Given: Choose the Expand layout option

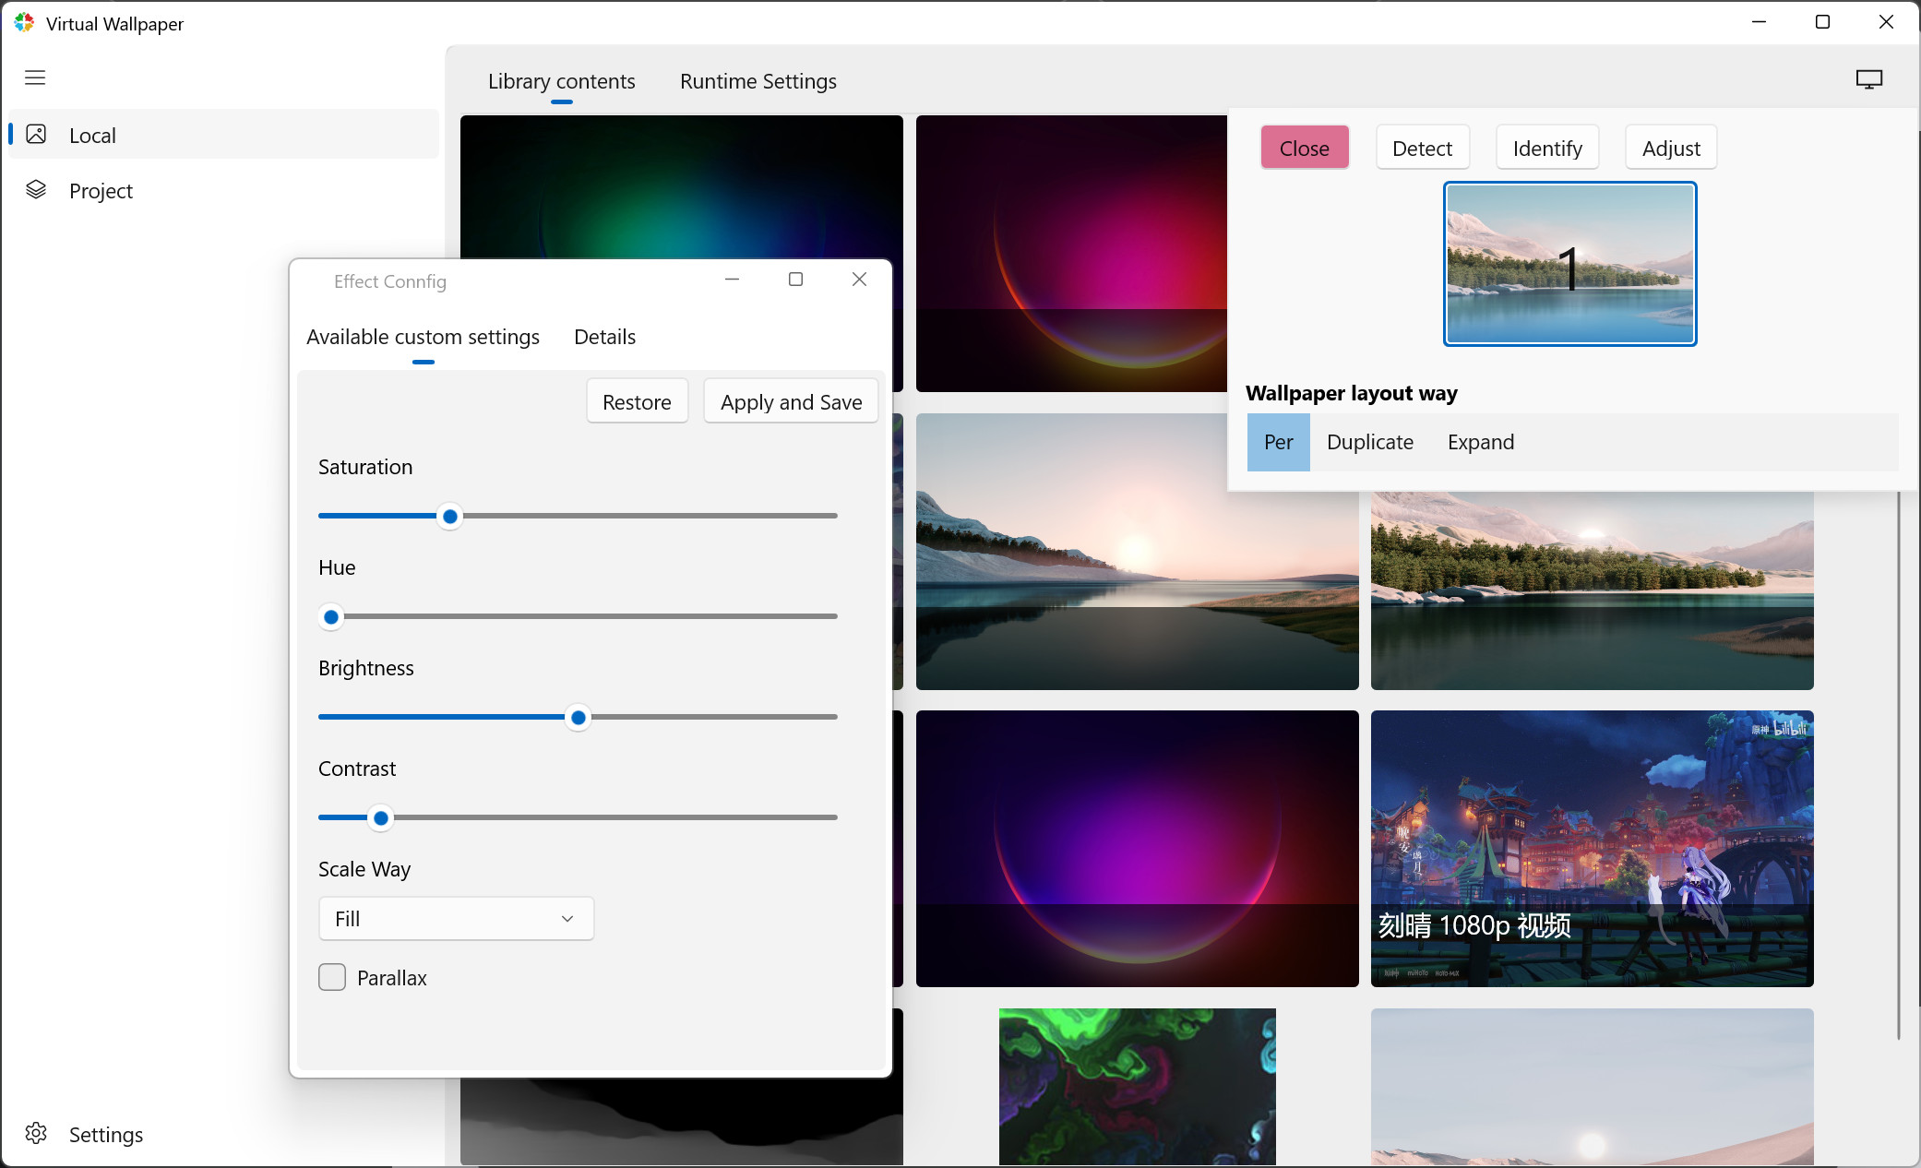Looking at the screenshot, I should point(1480,442).
